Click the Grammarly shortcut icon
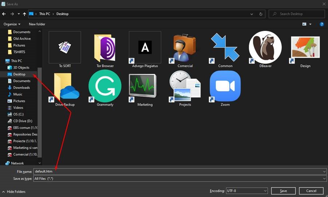Image resolution: width=328 pixels, height=197 pixels. 105,87
